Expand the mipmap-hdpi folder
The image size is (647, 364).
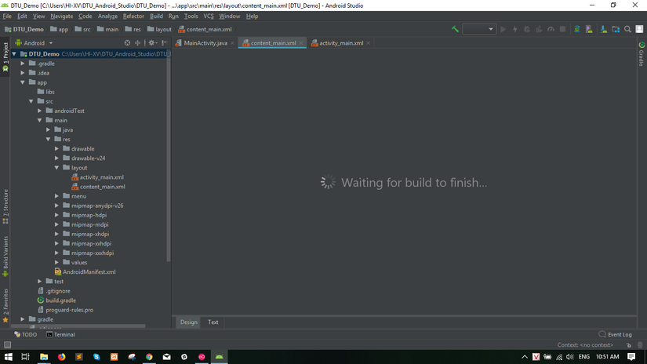57,215
